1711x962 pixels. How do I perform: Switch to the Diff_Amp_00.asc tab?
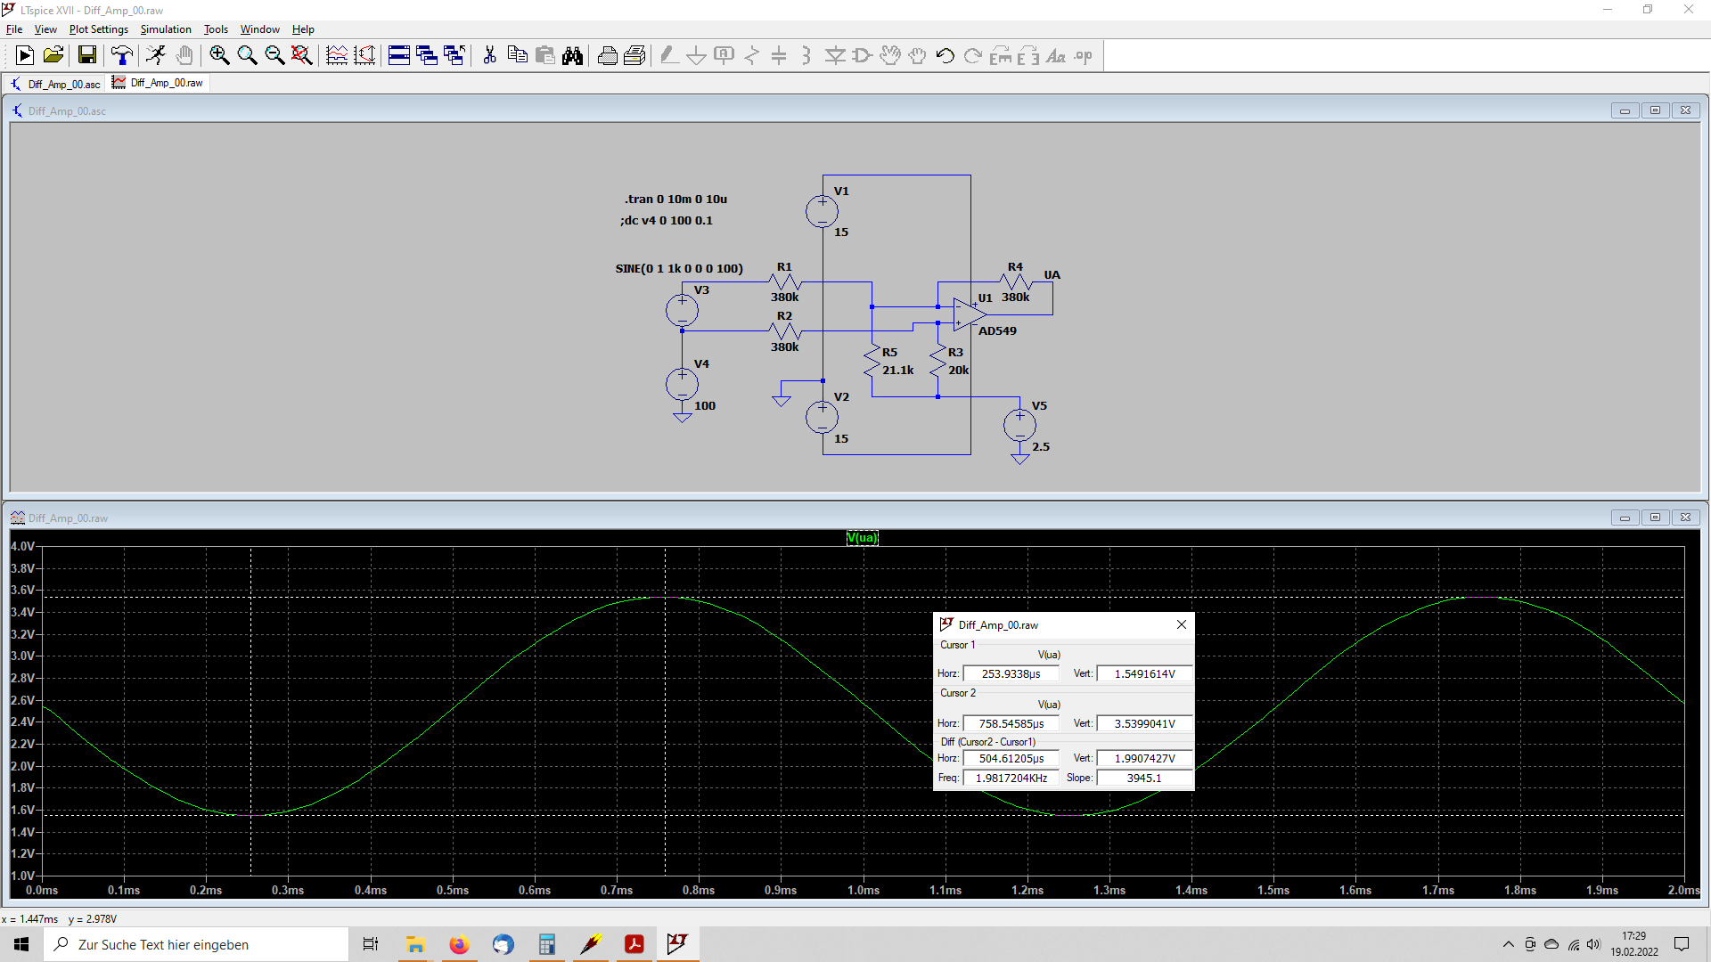pyautogui.click(x=55, y=84)
